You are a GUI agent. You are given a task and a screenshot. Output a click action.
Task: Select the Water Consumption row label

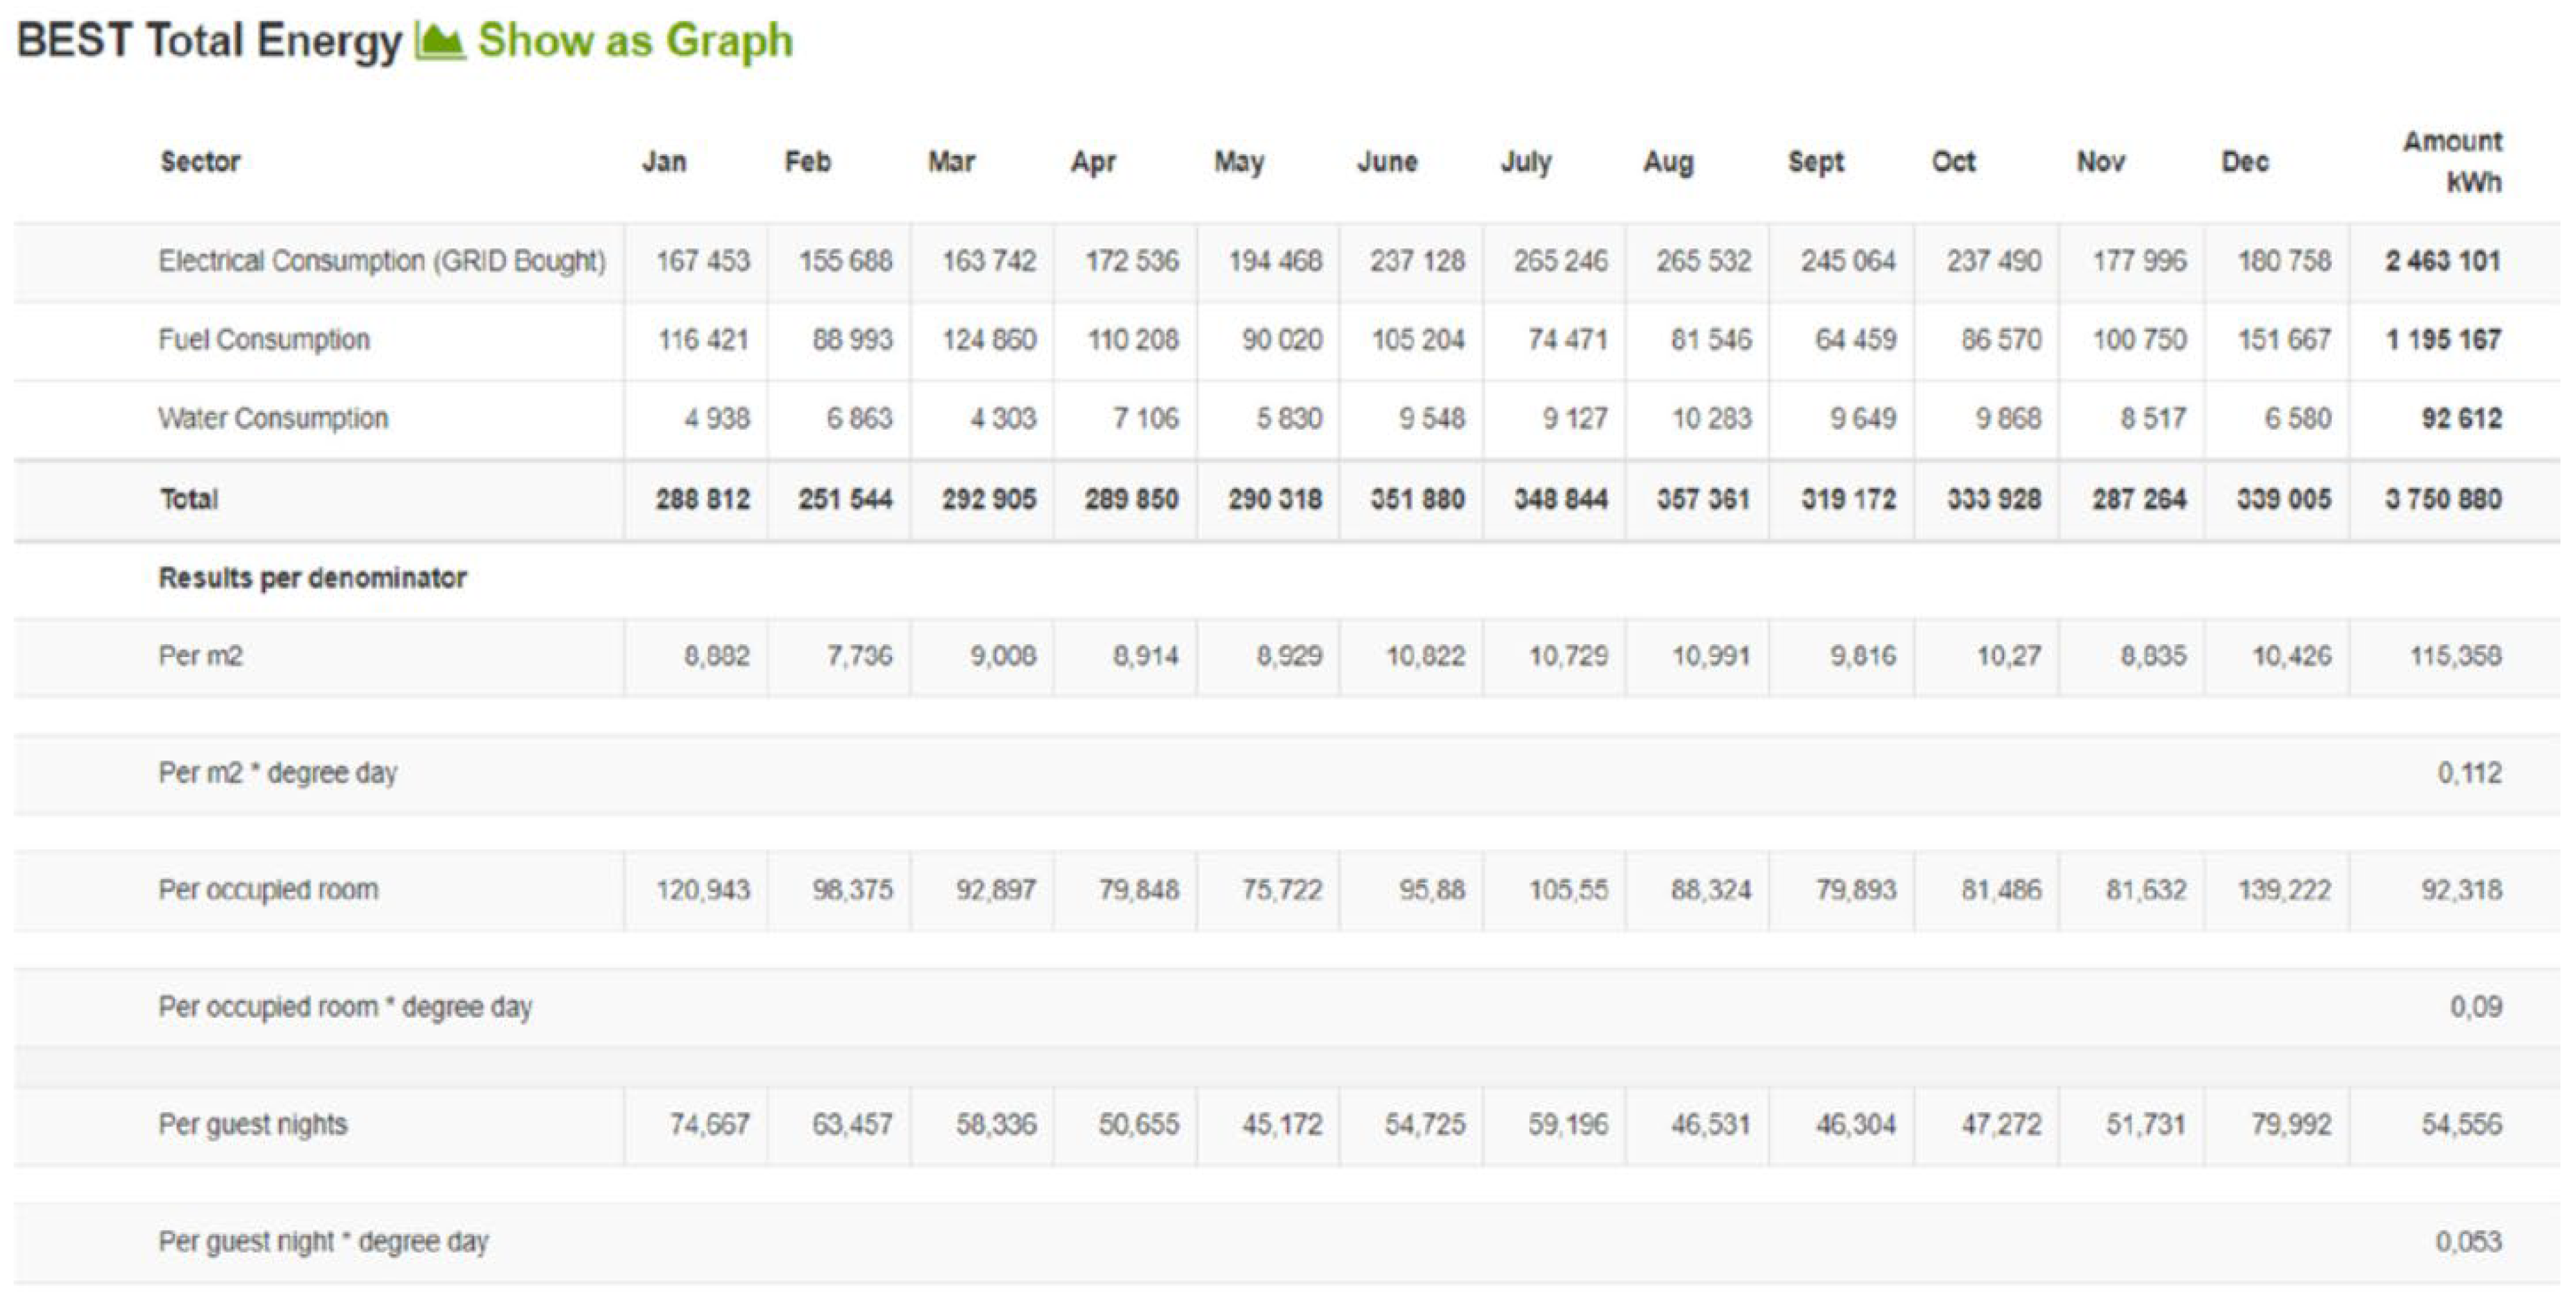pos(273,419)
